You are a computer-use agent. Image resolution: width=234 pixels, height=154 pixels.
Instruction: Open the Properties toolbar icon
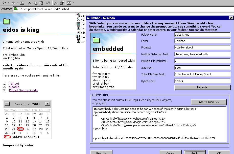pos(61,3)
